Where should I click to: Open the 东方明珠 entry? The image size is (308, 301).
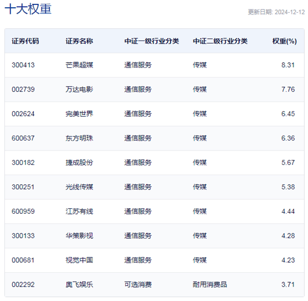point(80,138)
